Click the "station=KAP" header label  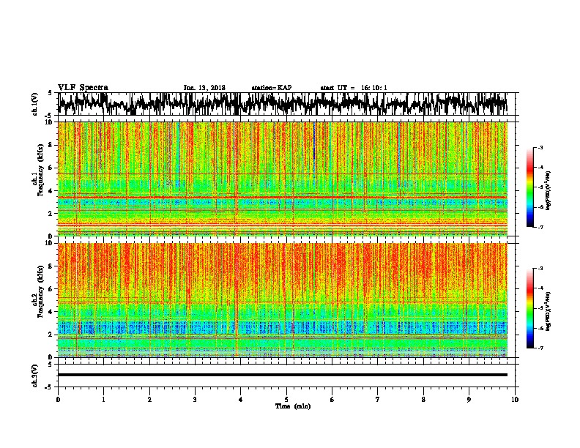pos(272,88)
